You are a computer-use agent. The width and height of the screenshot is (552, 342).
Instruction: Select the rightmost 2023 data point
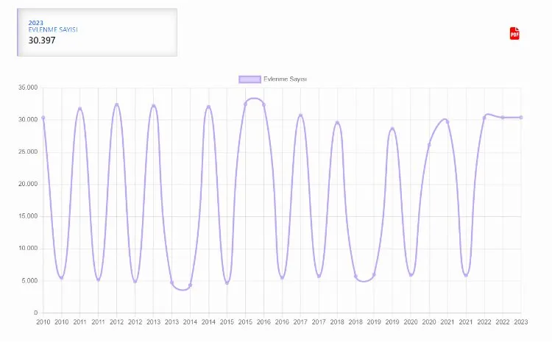click(x=521, y=118)
